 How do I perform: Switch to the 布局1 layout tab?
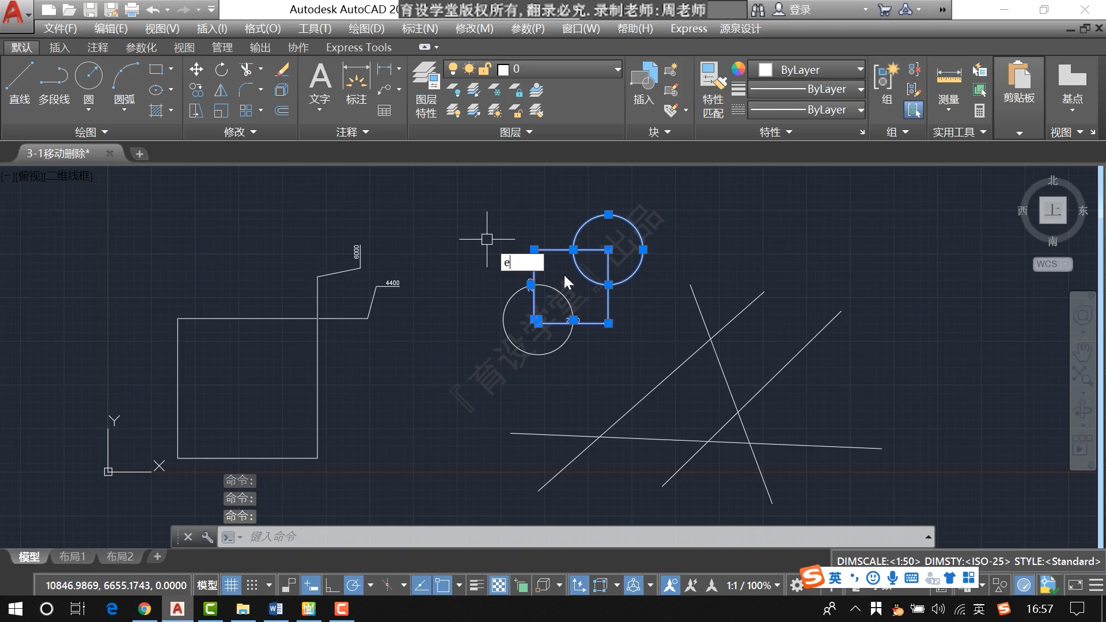pyautogui.click(x=72, y=556)
